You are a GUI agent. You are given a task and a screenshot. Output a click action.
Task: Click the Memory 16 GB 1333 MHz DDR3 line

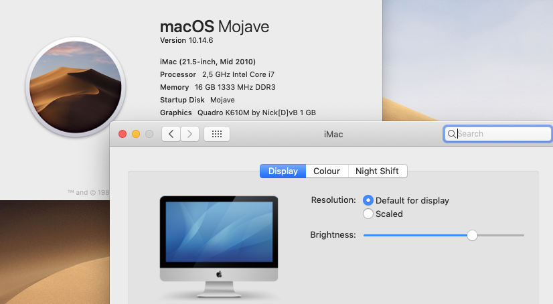pyautogui.click(x=218, y=87)
